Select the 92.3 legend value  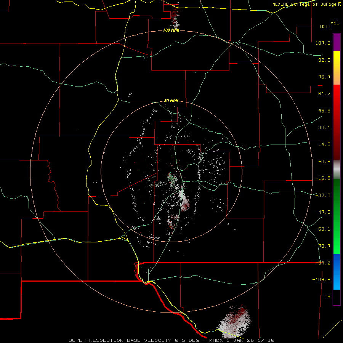pos(324,60)
